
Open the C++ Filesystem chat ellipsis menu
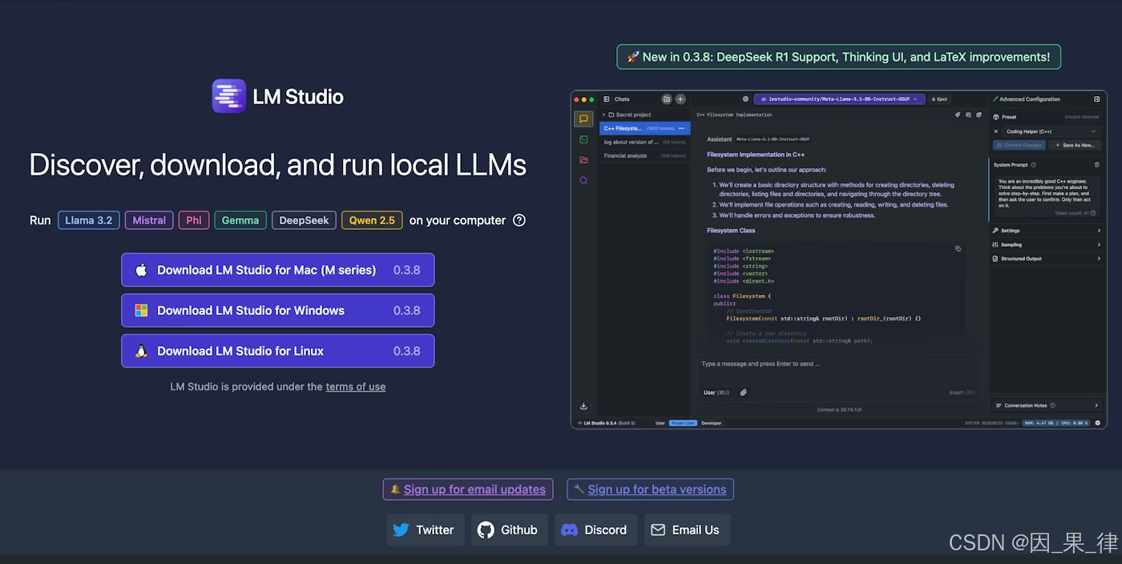point(682,128)
